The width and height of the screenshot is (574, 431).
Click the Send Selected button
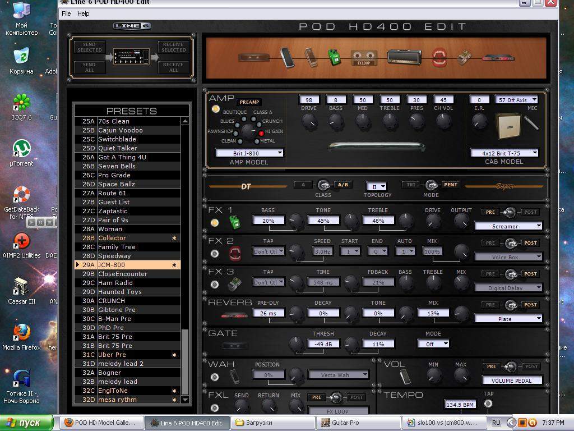90,47
